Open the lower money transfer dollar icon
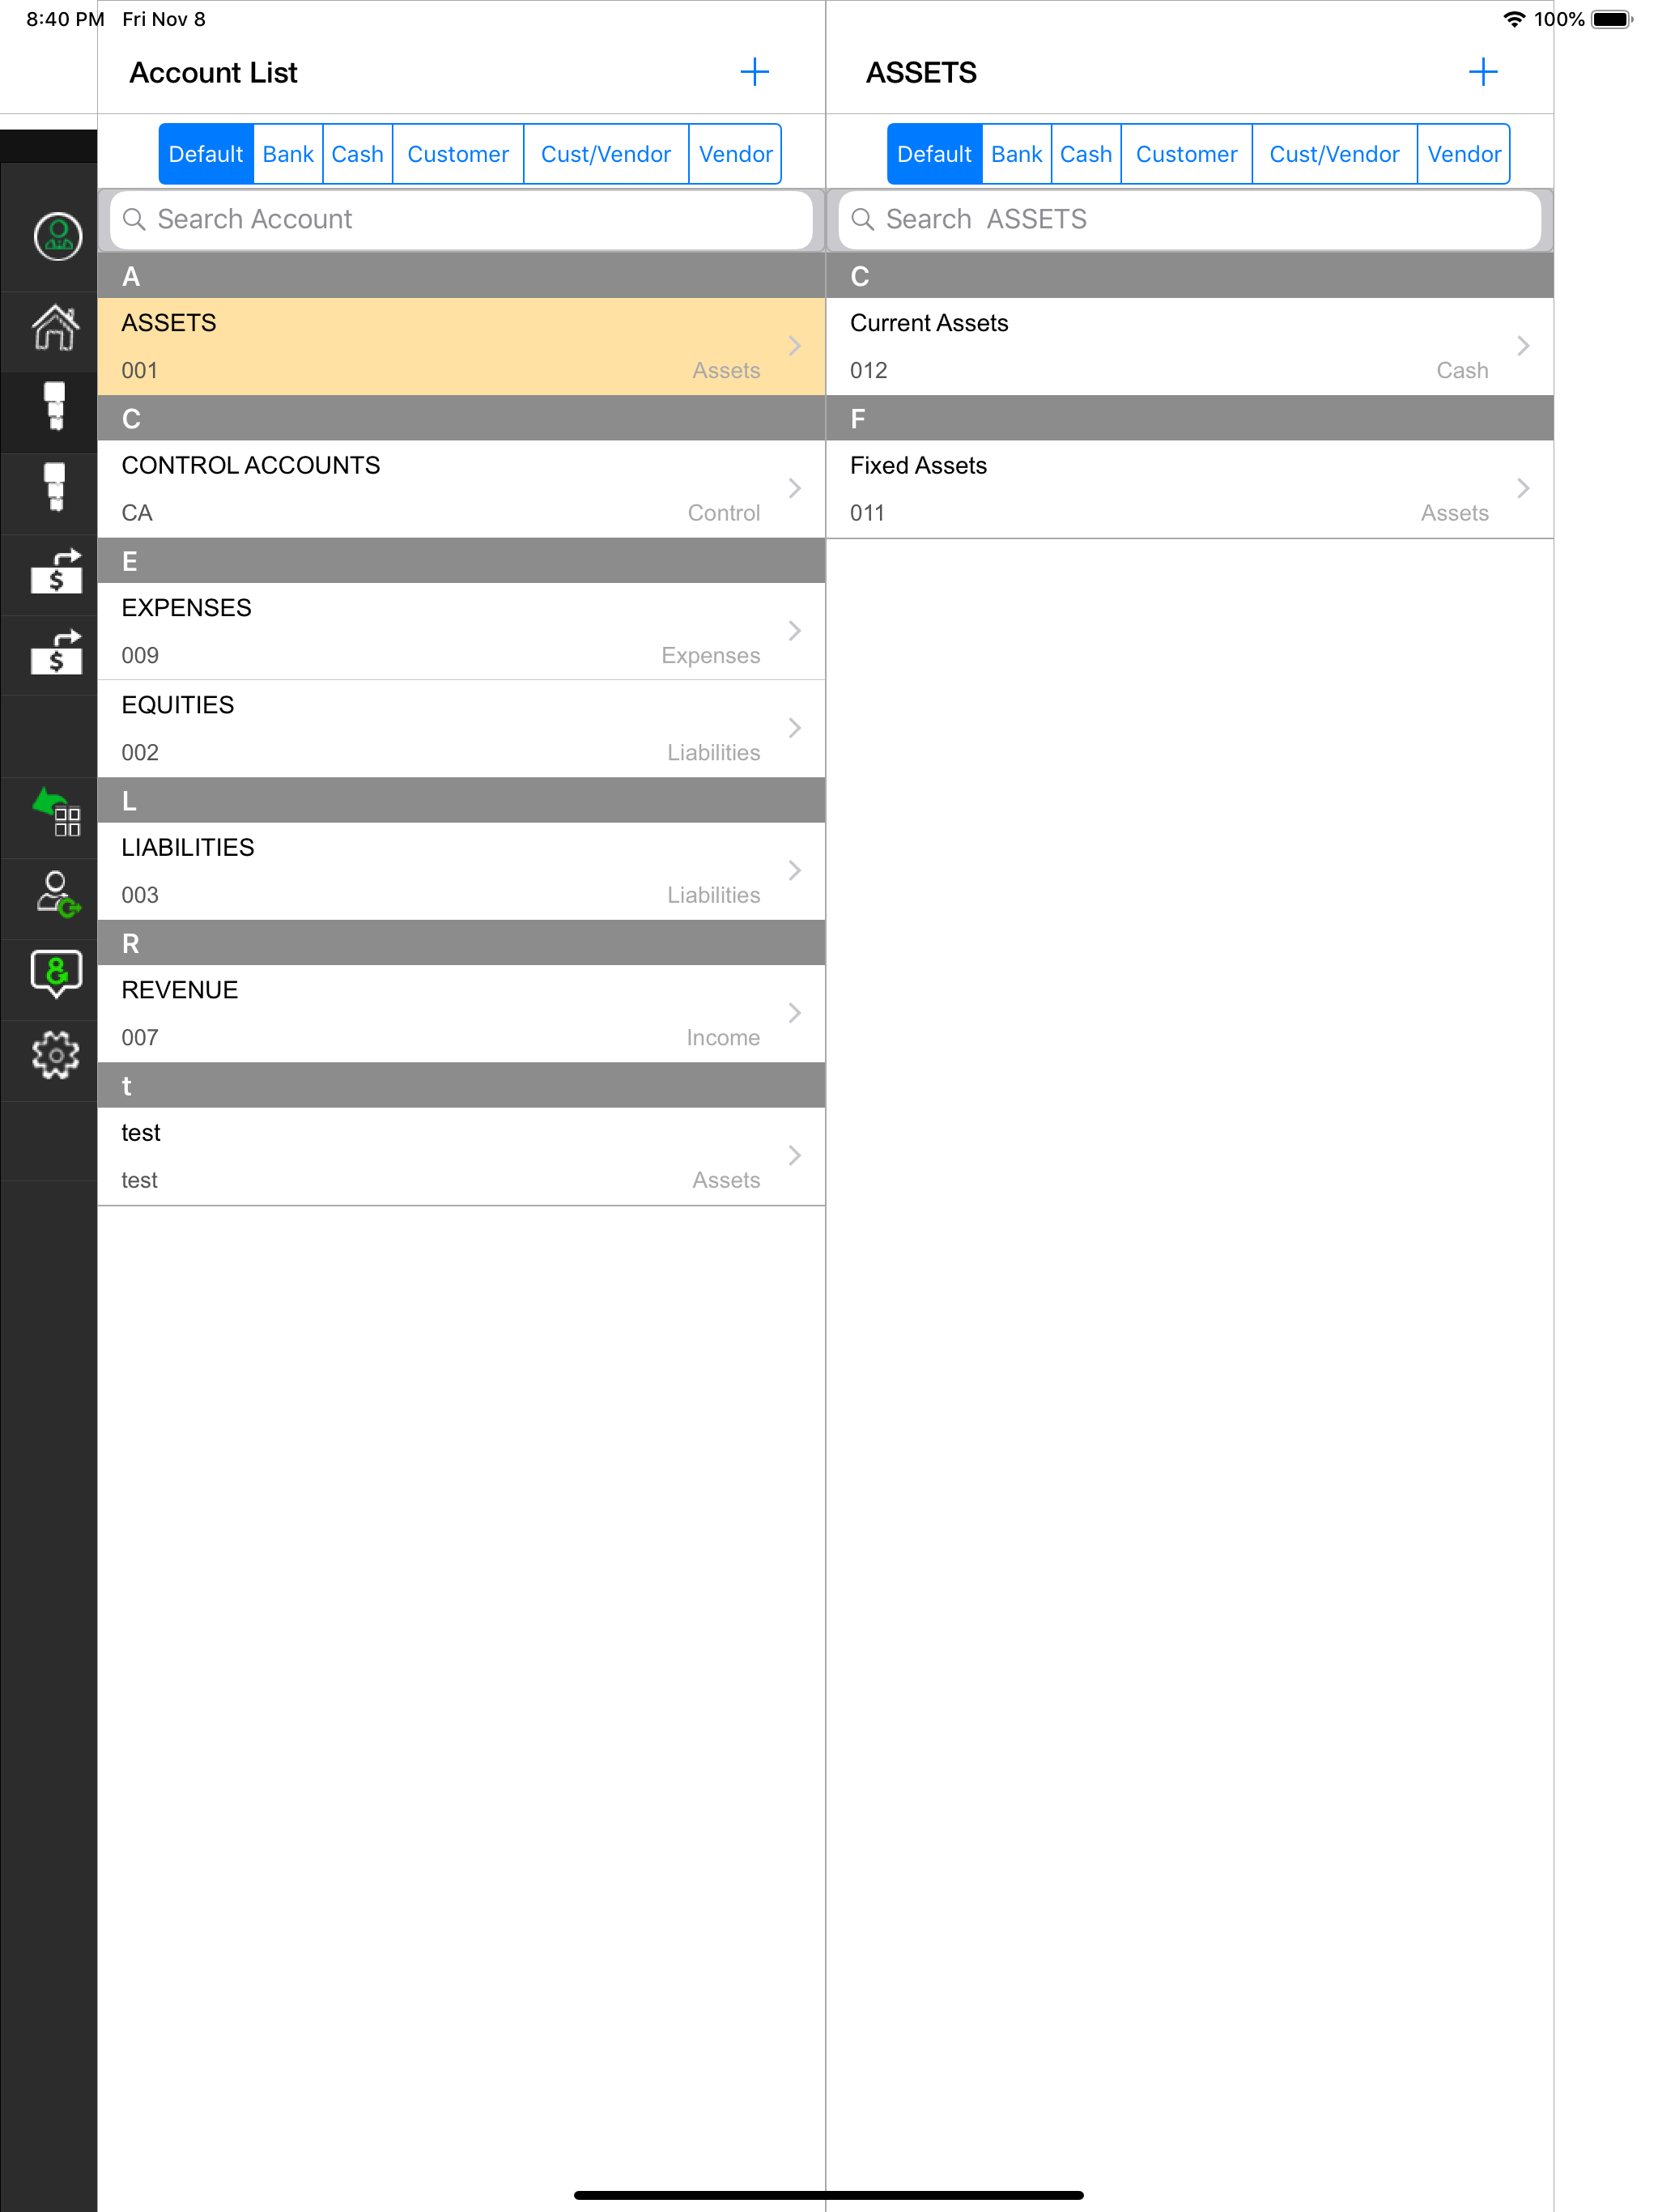The image size is (1658, 2212). [x=56, y=652]
